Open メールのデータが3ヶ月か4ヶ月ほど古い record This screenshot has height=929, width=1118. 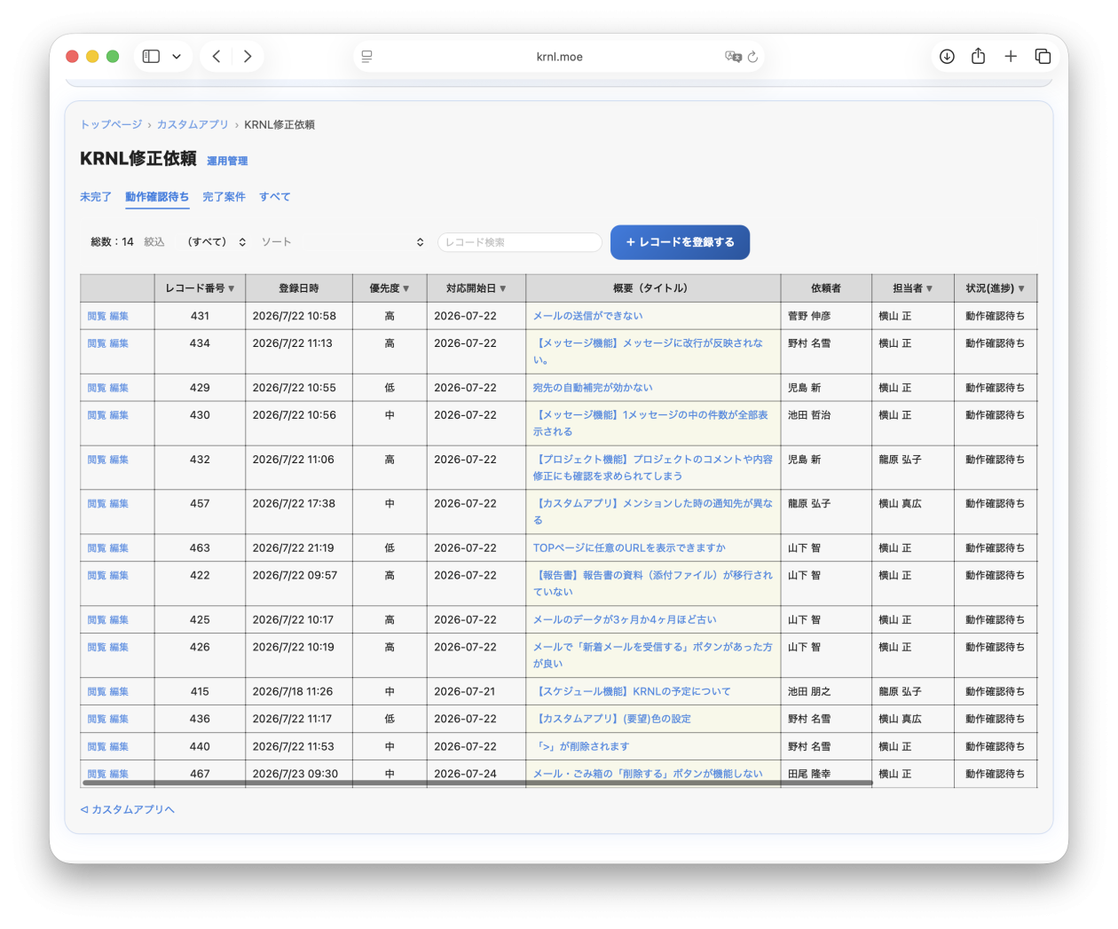[625, 620]
